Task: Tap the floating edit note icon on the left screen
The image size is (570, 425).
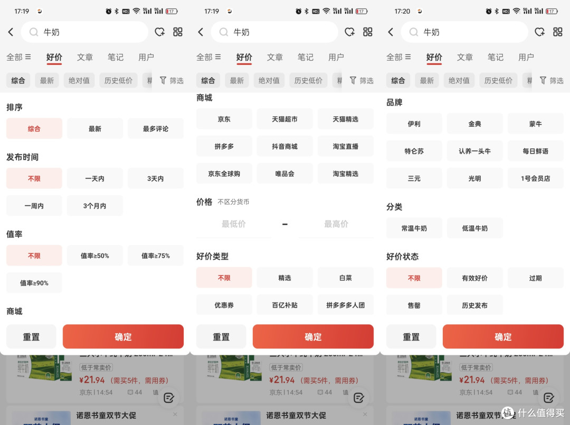Action: click(x=169, y=398)
